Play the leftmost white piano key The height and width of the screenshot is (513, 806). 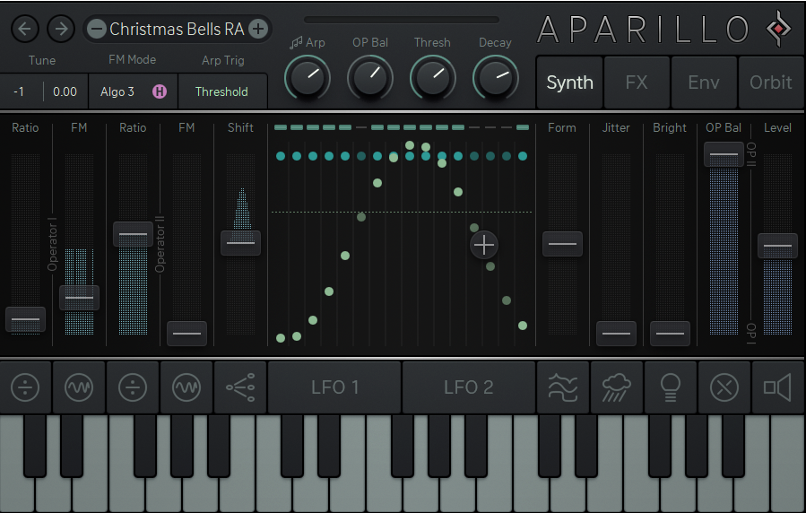pyautogui.click(x=17, y=493)
